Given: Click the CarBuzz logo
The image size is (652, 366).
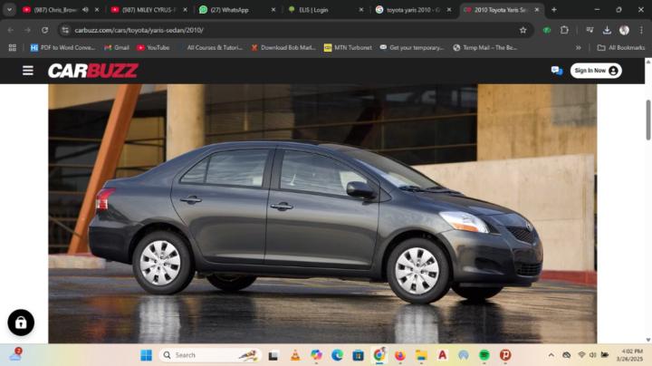Looking at the screenshot, I should pyautogui.click(x=92, y=71).
